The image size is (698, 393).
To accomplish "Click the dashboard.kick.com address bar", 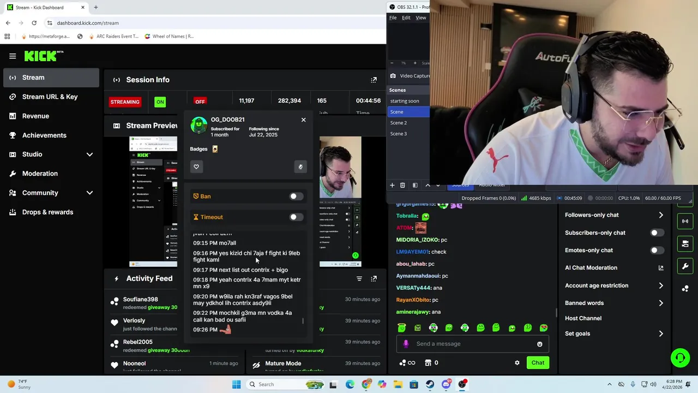I will [x=215, y=23].
